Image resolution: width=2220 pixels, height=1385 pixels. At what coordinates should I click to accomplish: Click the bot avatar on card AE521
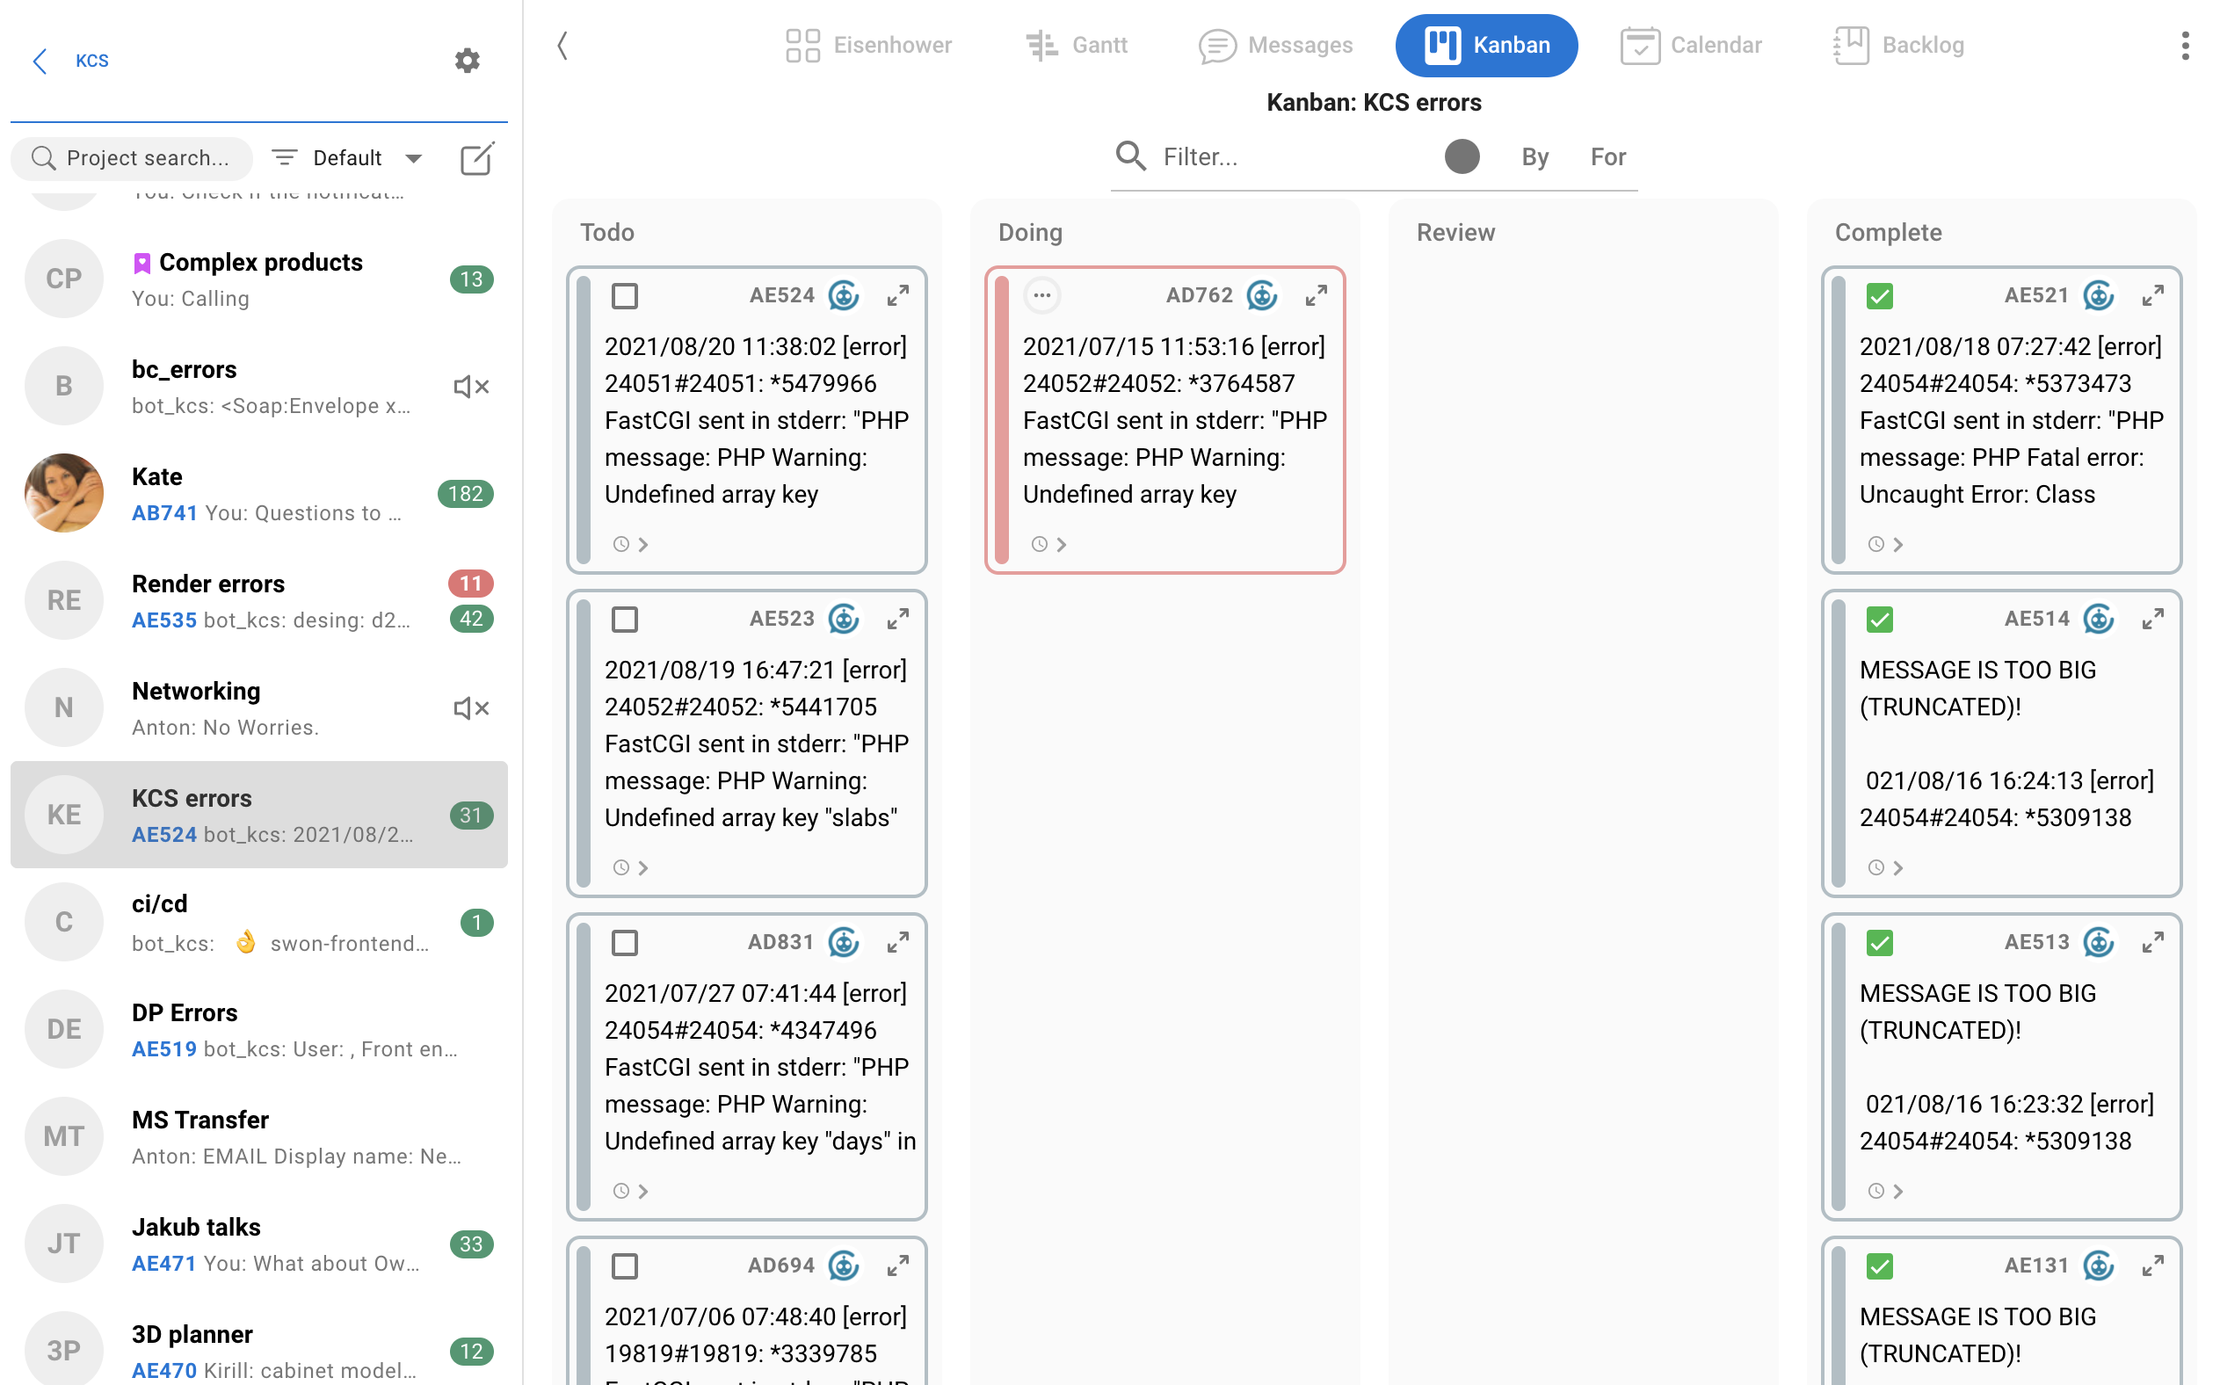click(x=2098, y=295)
